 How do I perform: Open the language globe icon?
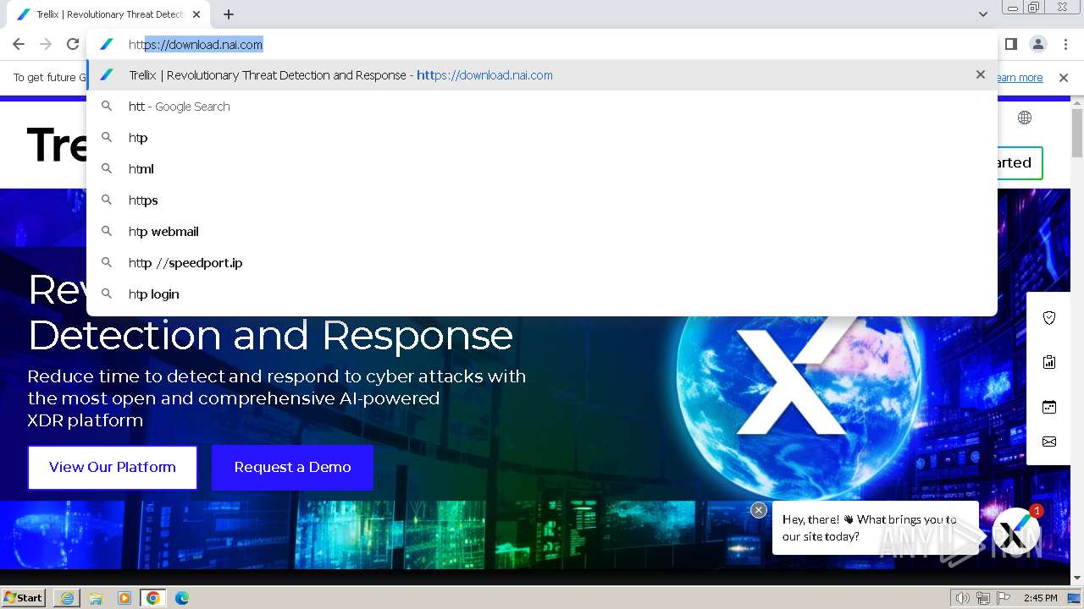(x=1025, y=118)
